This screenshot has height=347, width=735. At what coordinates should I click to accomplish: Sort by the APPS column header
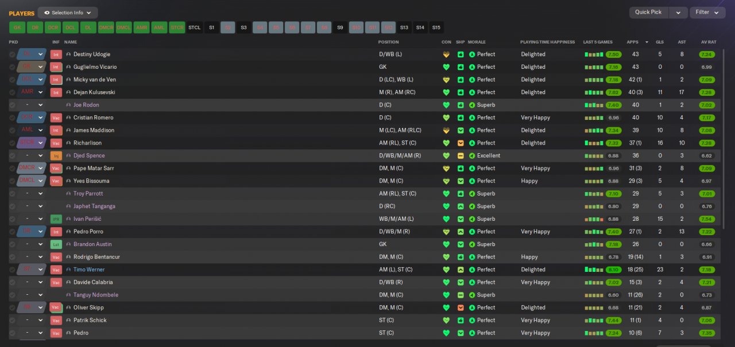click(633, 42)
